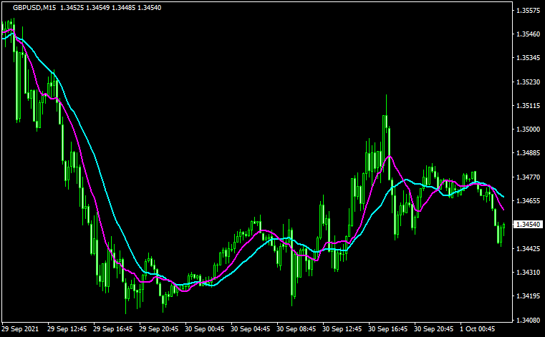
Task: Click the 30 Sep 00:45 time label
Action: pos(204,328)
